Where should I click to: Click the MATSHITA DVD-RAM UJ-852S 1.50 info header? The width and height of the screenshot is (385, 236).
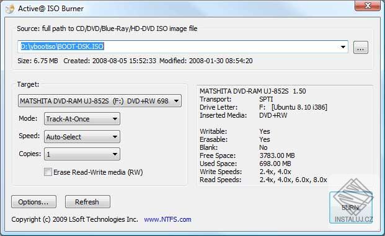(x=253, y=91)
